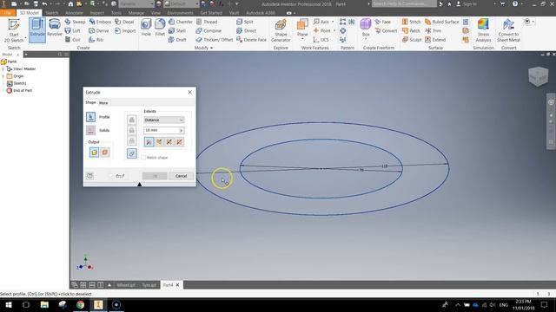Select the first extrude direction option
Image resolution: width=556 pixels, height=312 pixels.
(149, 142)
